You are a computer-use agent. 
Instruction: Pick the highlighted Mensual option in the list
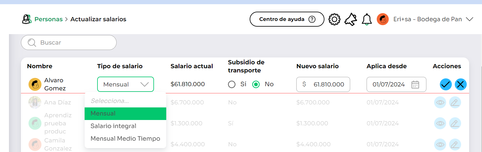point(125,114)
